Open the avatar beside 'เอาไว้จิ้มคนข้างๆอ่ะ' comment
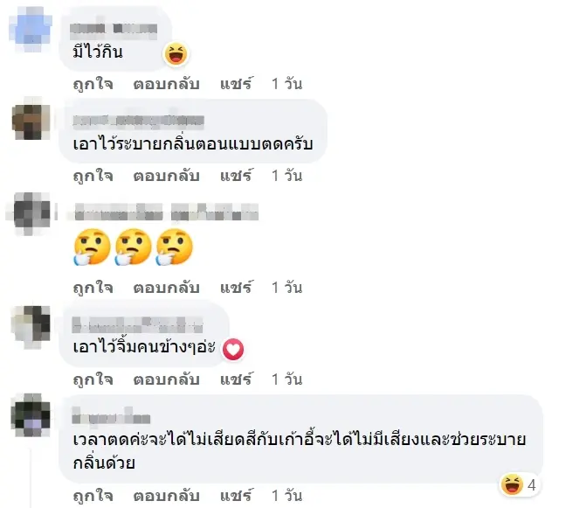This screenshot has height=508, width=566. tap(31, 327)
